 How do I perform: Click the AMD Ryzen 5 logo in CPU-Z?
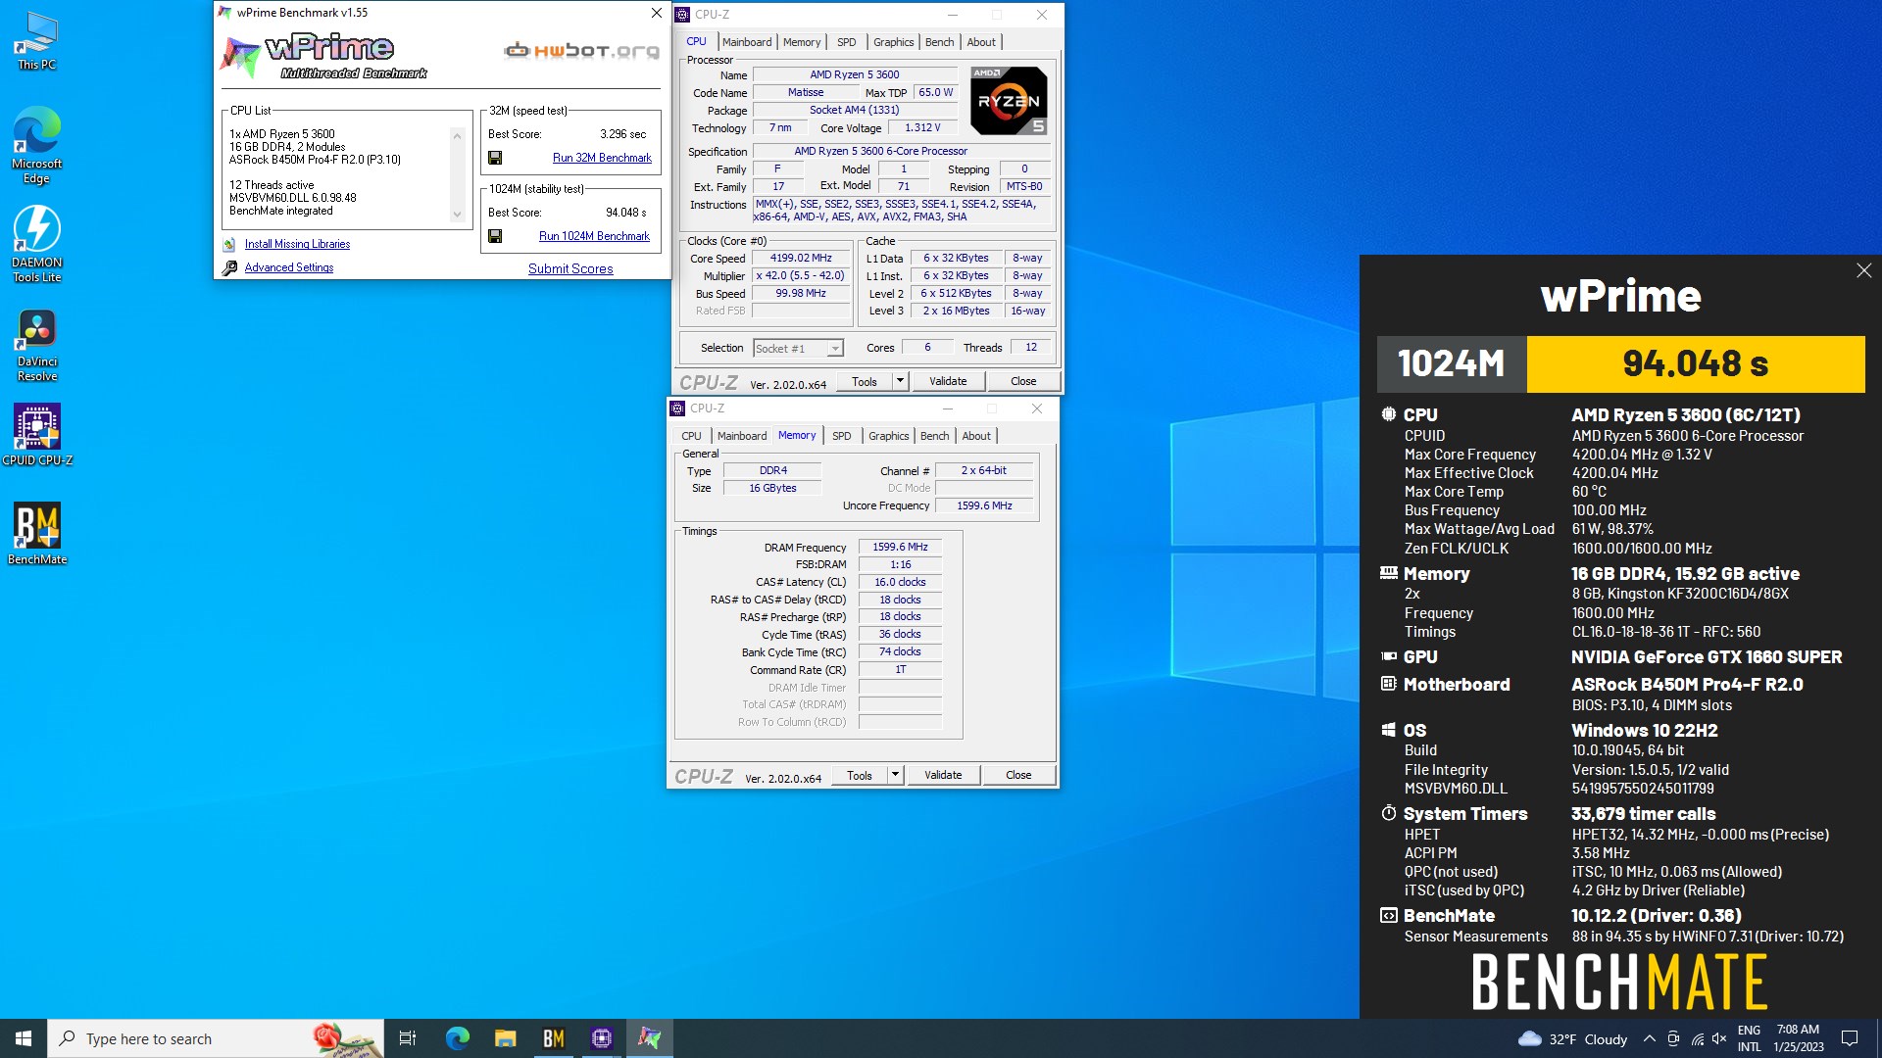[1009, 100]
